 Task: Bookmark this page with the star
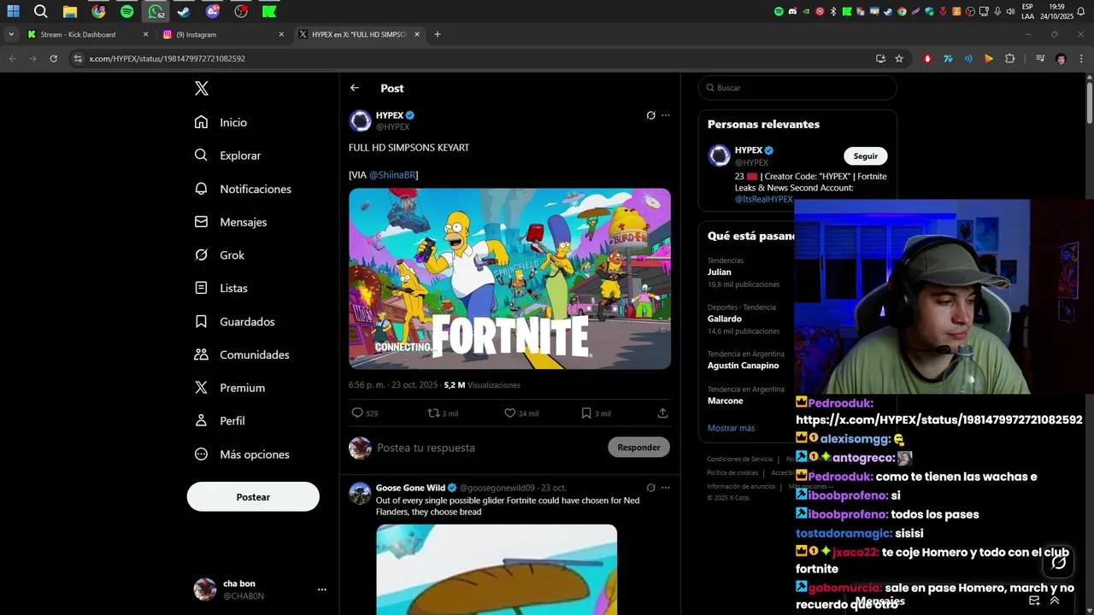(x=899, y=59)
